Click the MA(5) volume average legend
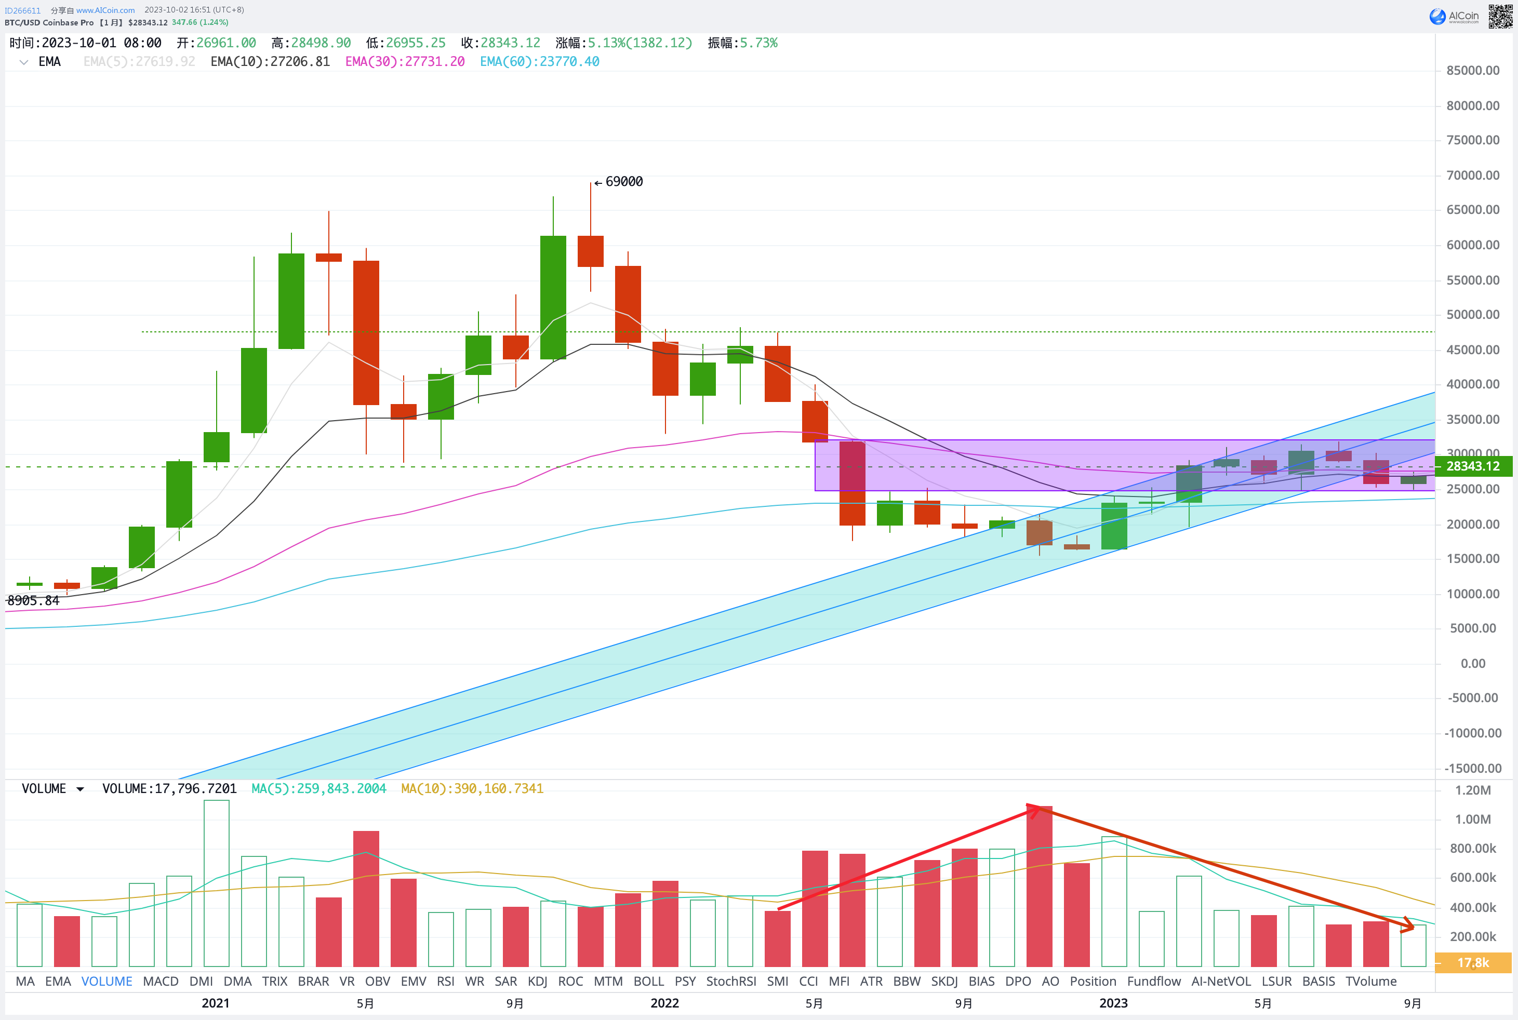 pyautogui.click(x=319, y=789)
